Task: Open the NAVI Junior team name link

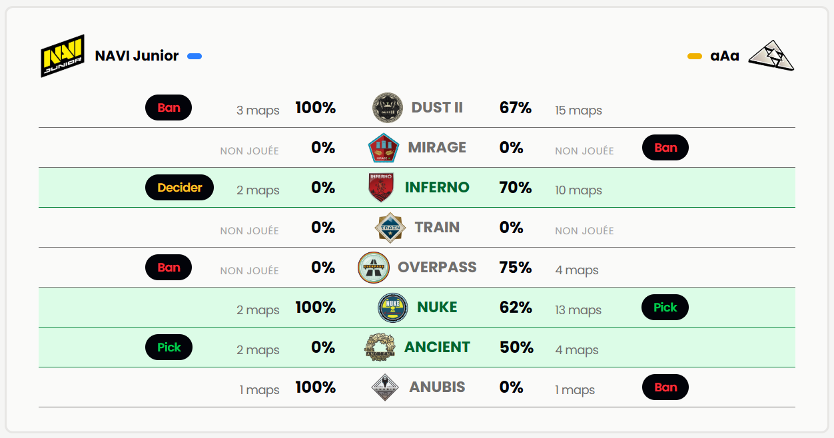Action: tap(137, 56)
